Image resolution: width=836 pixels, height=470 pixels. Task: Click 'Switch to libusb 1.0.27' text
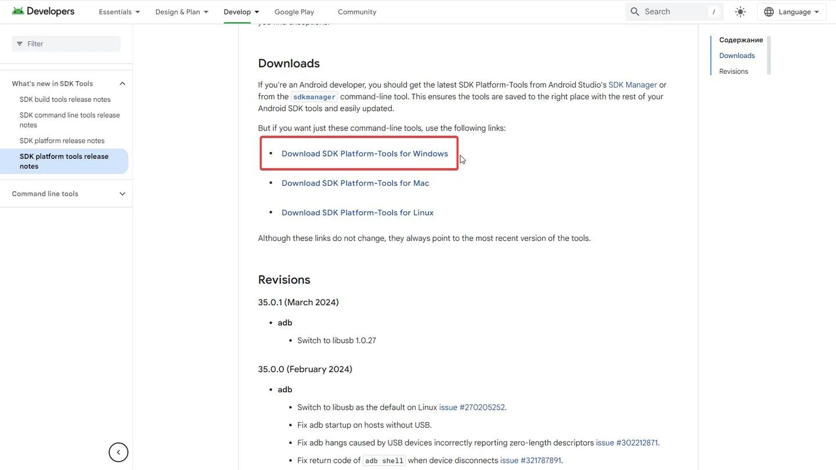[x=337, y=341]
